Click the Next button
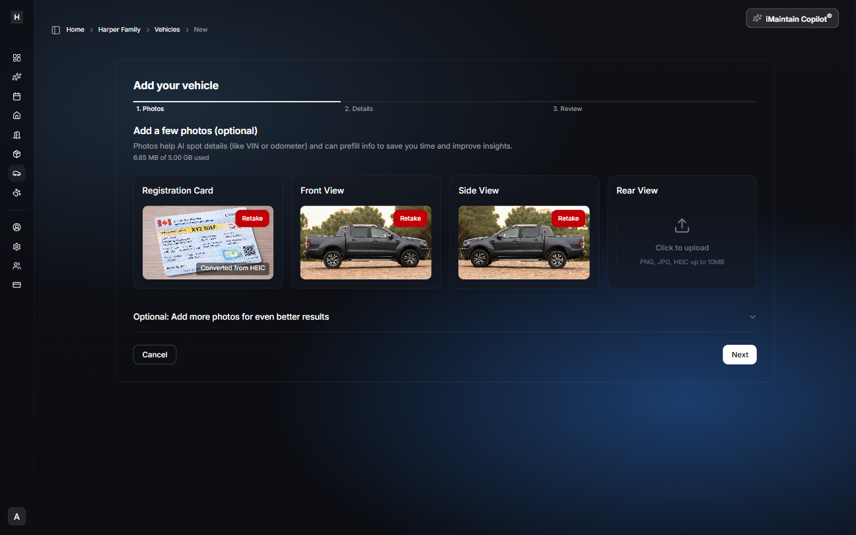The image size is (856, 535). (739, 354)
